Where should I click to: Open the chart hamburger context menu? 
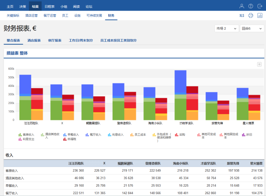click(x=259, y=64)
